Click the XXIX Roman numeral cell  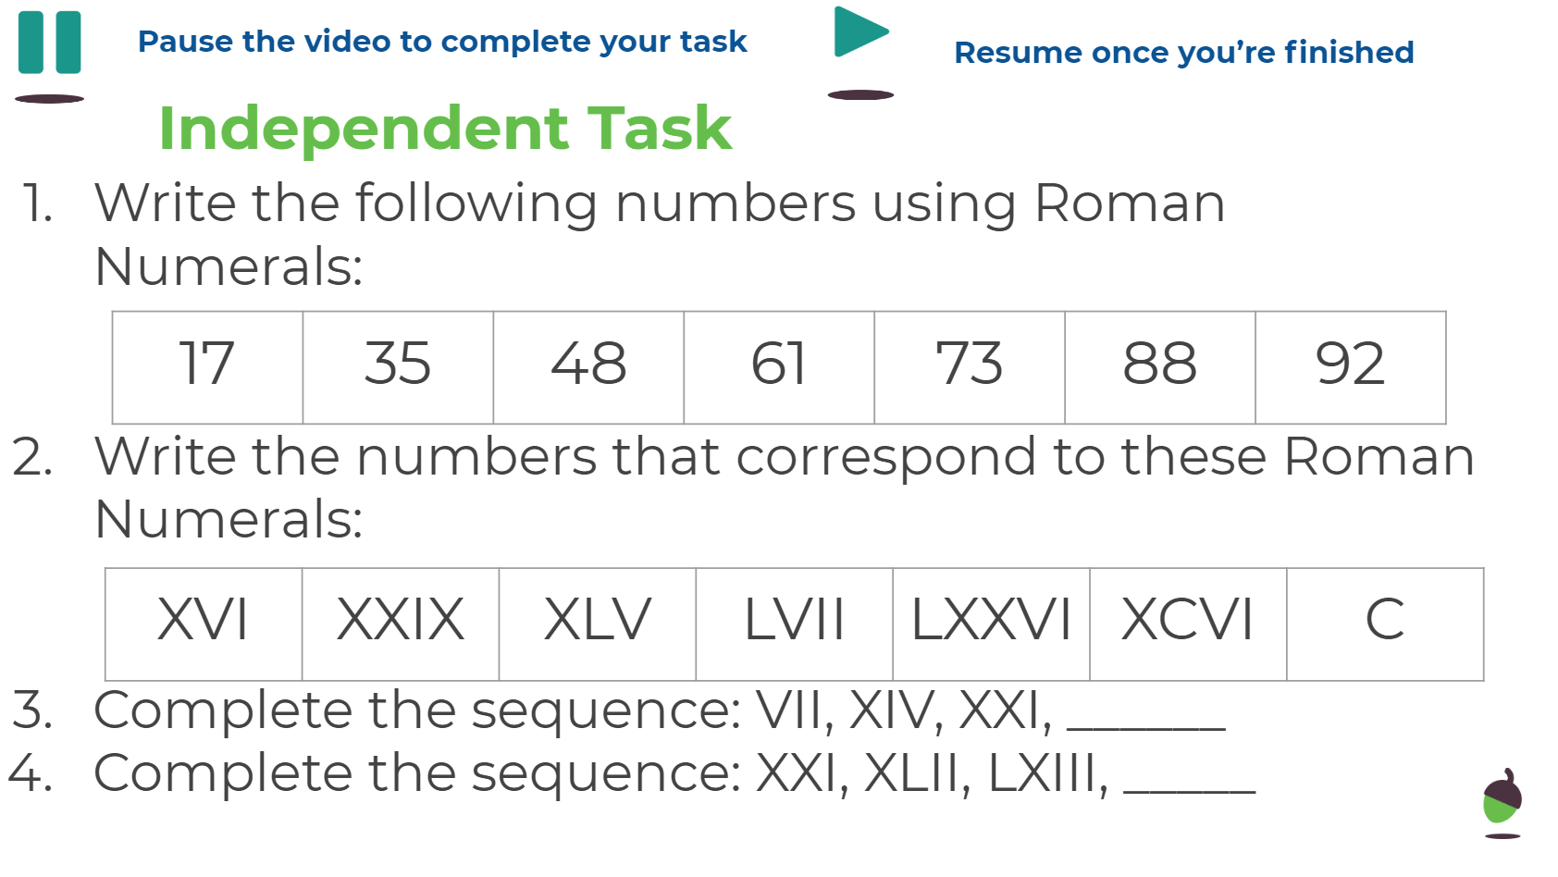click(x=401, y=624)
